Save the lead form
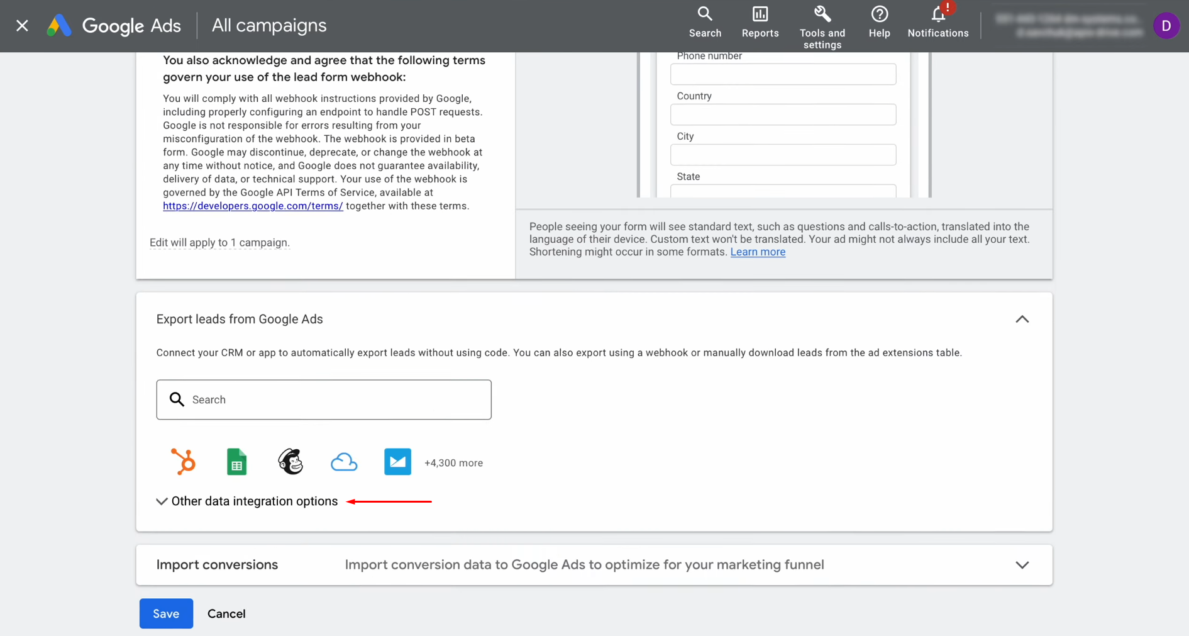1189x636 pixels. point(166,613)
